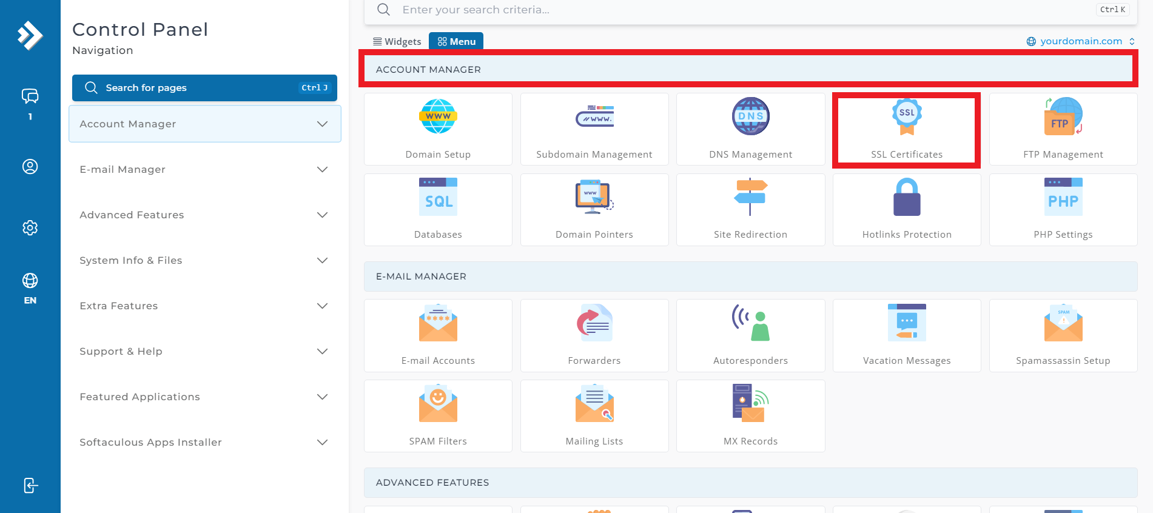
Task: Open Spamassassin Setup icon
Action: point(1063,323)
